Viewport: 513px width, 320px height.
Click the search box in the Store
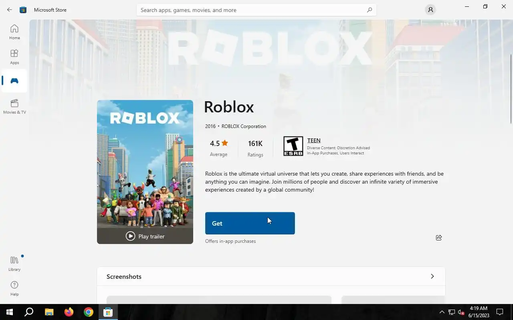coord(256,10)
